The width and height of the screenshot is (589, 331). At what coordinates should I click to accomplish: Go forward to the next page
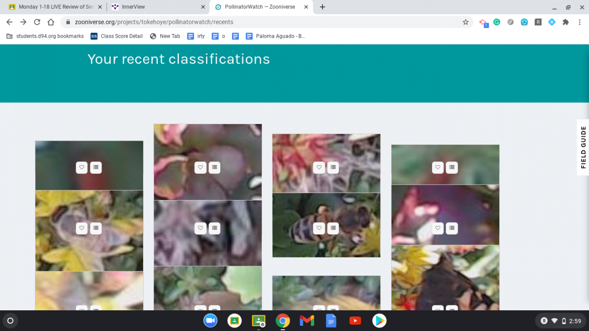click(x=23, y=22)
